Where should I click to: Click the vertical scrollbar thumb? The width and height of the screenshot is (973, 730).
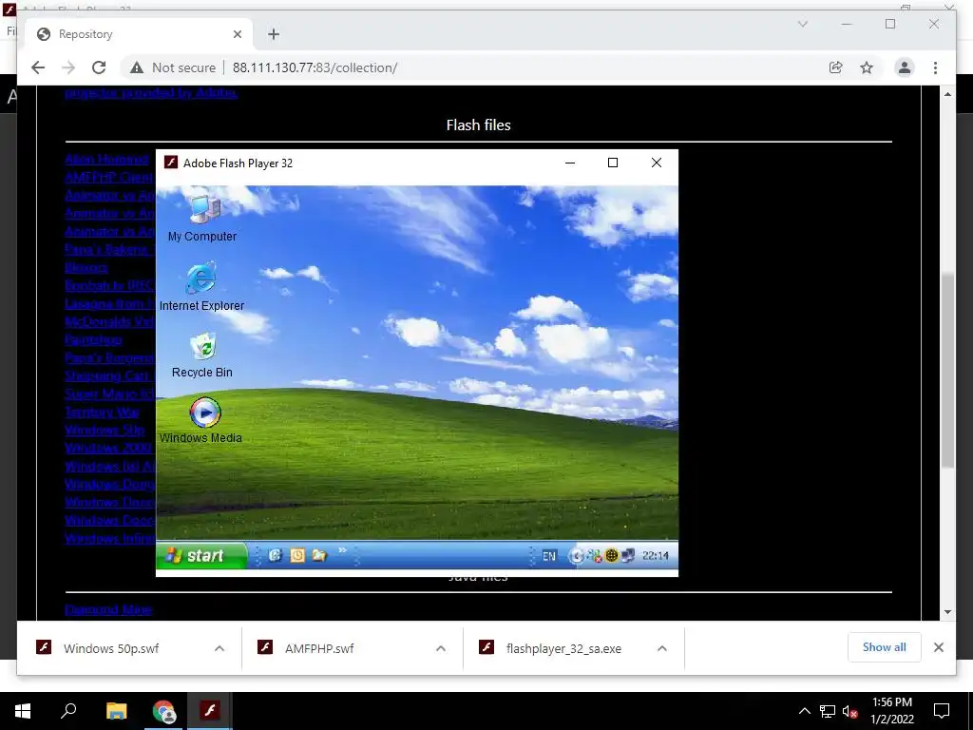[x=947, y=371]
